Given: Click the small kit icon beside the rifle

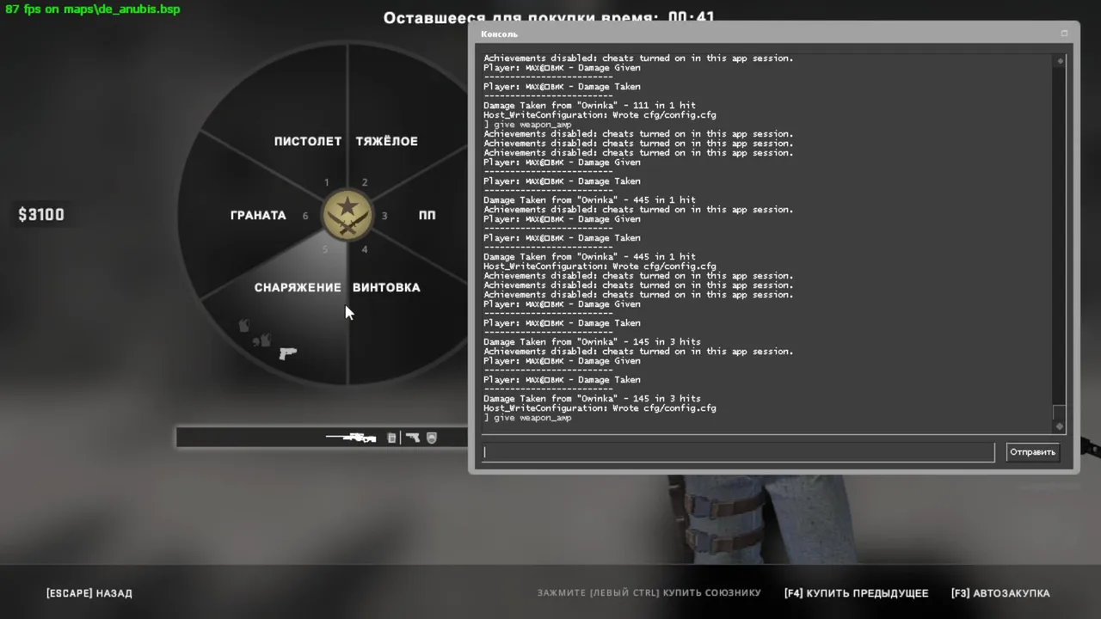Looking at the screenshot, I should (391, 438).
